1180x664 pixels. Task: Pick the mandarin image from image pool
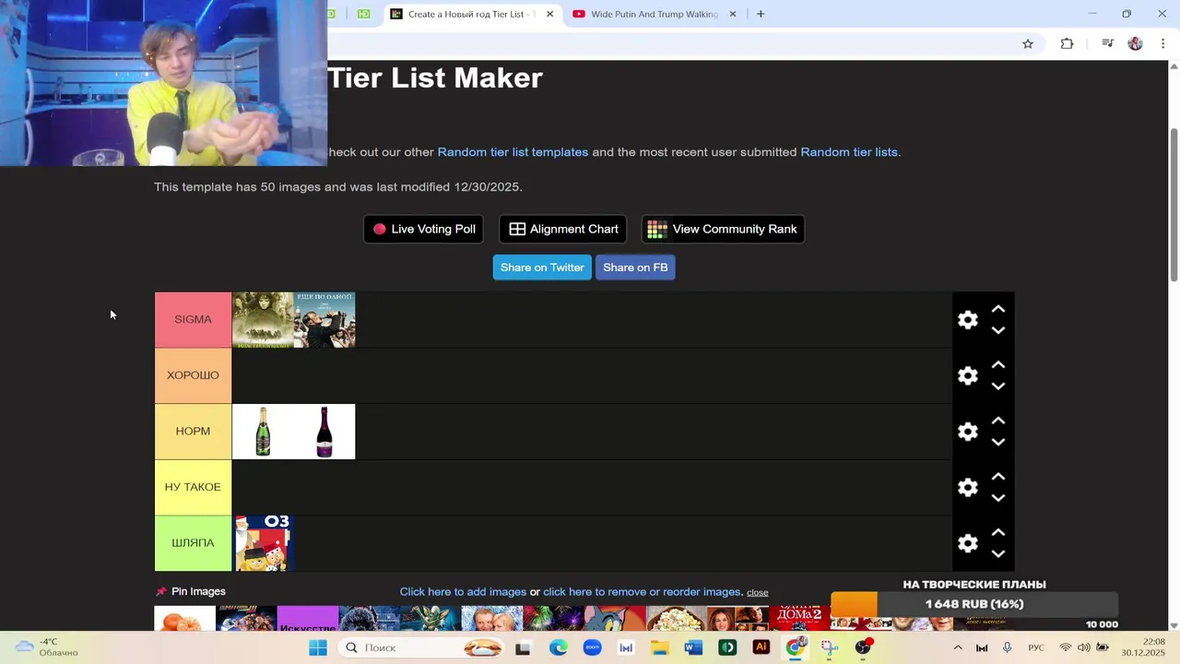point(184,618)
